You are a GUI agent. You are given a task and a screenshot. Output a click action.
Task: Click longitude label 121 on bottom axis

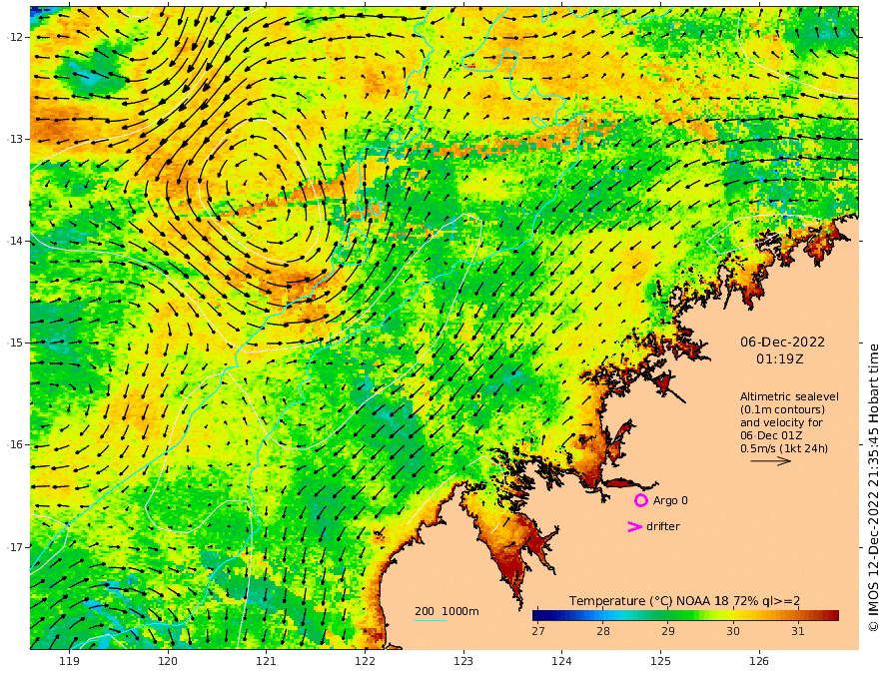tap(267, 662)
